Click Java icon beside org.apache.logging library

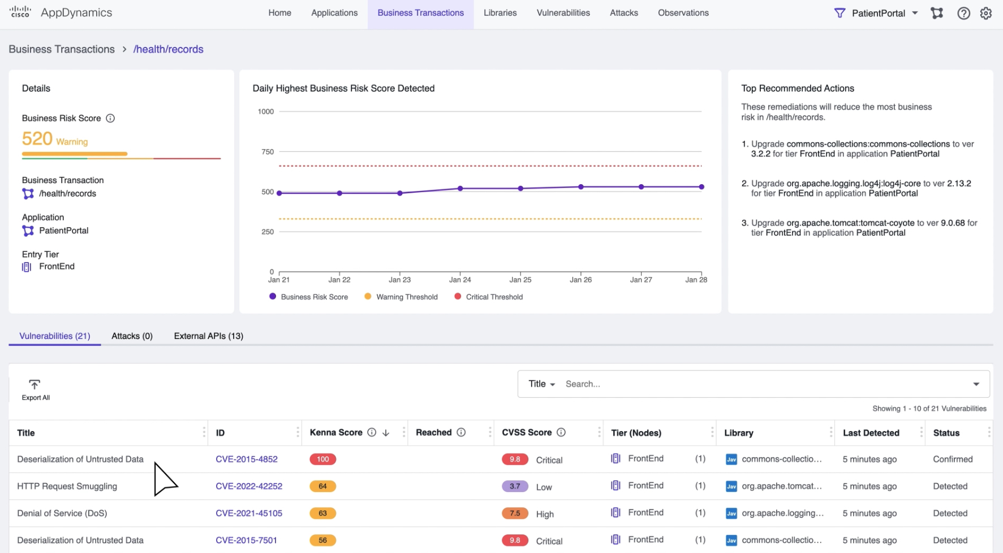pyautogui.click(x=731, y=513)
